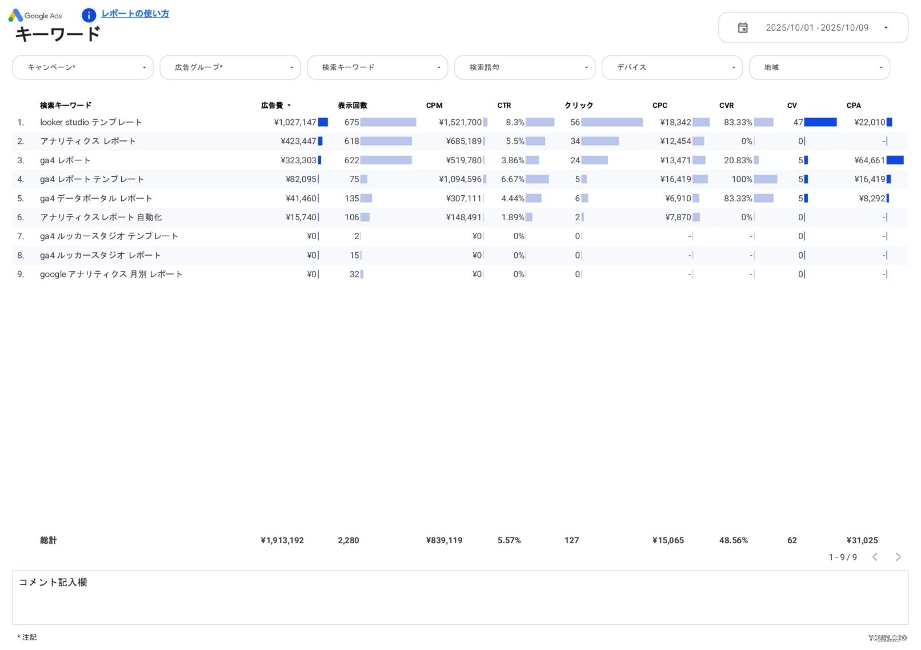
Task: Expand the 地域 filter dropdown
Action: (819, 67)
